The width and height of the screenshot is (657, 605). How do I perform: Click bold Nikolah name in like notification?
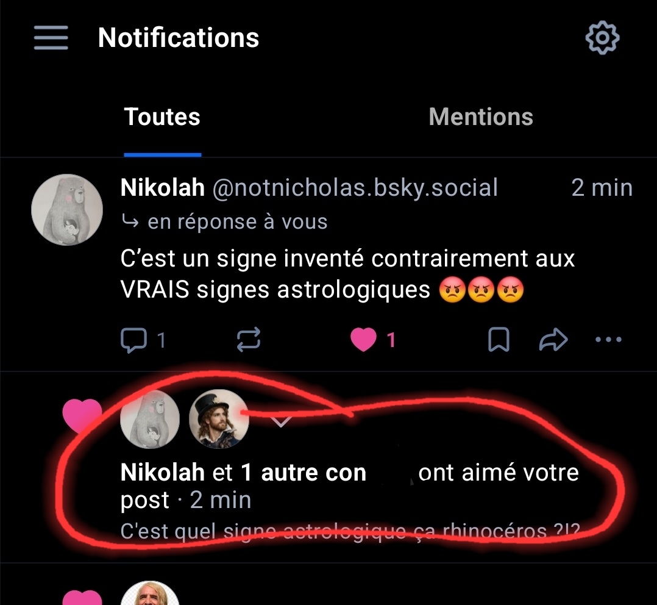163,473
